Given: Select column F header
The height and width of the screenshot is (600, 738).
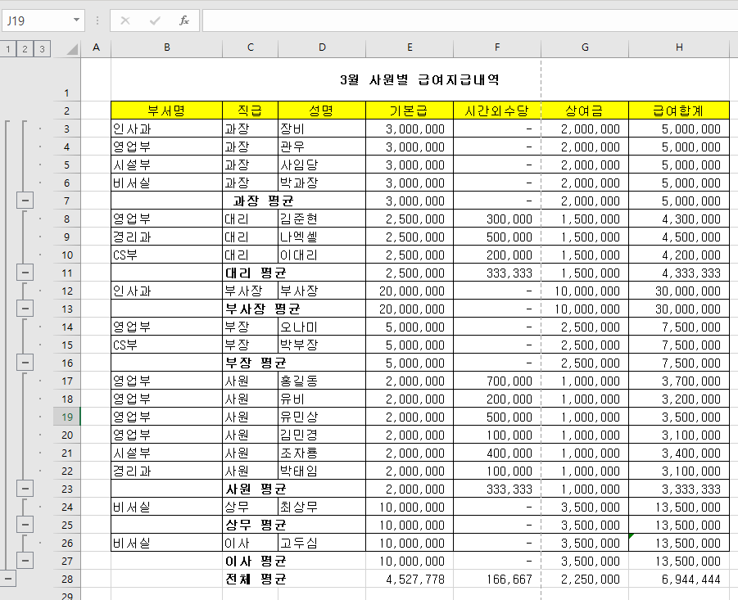Looking at the screenshot, I should (497, 47).
